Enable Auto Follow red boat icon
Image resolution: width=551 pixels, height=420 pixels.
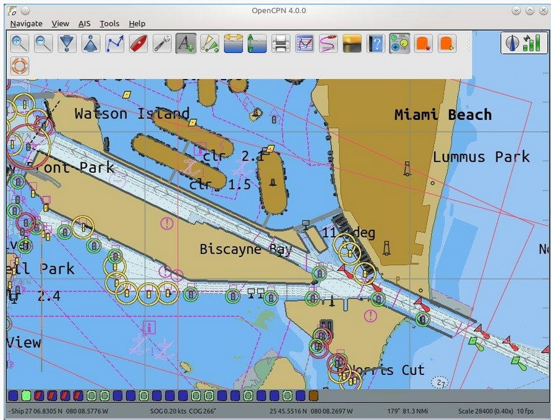(139, 43)
